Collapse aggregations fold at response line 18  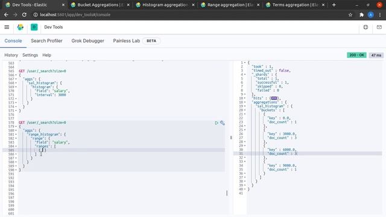click(x=245, y=102)
